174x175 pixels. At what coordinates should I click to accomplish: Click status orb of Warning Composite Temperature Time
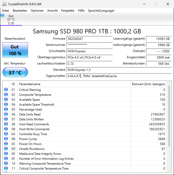click(x=6, y=163)
